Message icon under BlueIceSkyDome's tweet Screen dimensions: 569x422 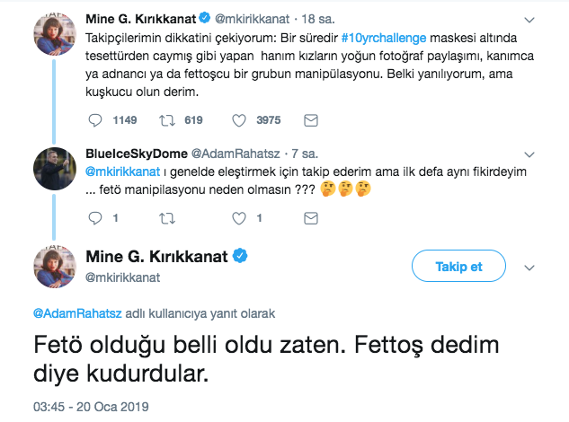point(311,216)
